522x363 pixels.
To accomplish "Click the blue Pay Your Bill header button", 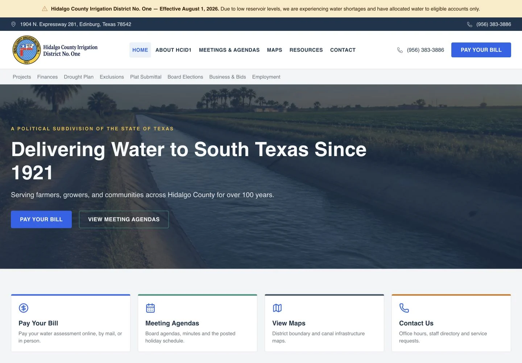I will [x=481, y=50].
